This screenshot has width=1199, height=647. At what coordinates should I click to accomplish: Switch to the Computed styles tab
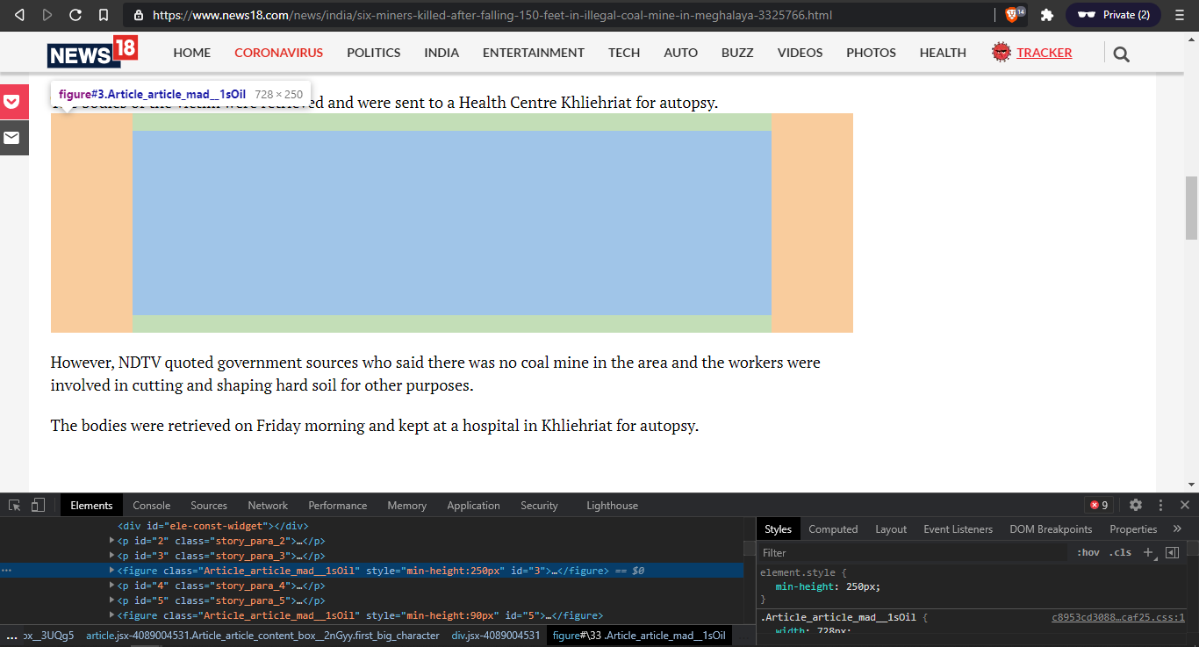[833, 529]
